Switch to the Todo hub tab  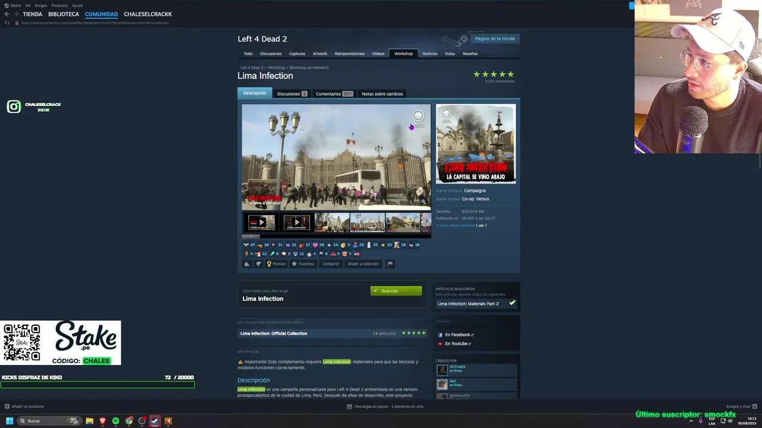tap(248, 53)
